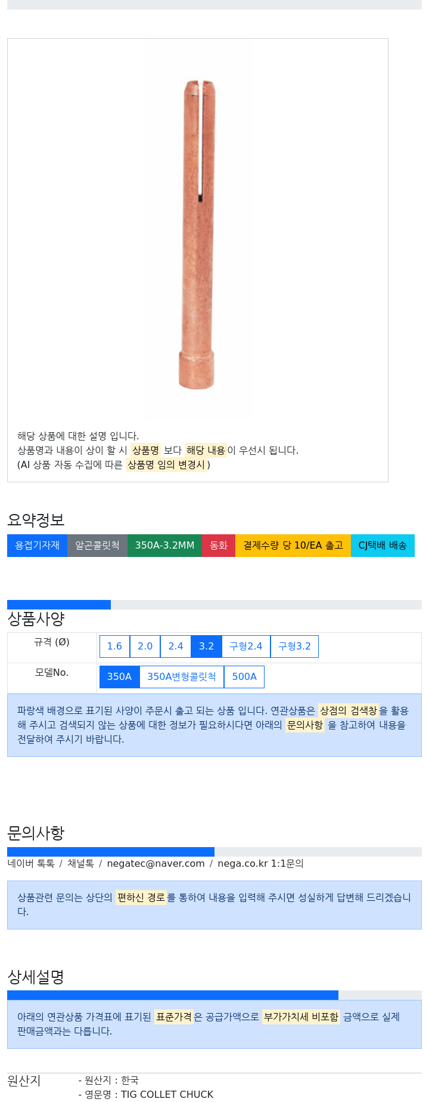This screenshot has width=429, height=1102.
Task: Choose the 350A변형콜릿척 model
Action: (x=182, y=677)
